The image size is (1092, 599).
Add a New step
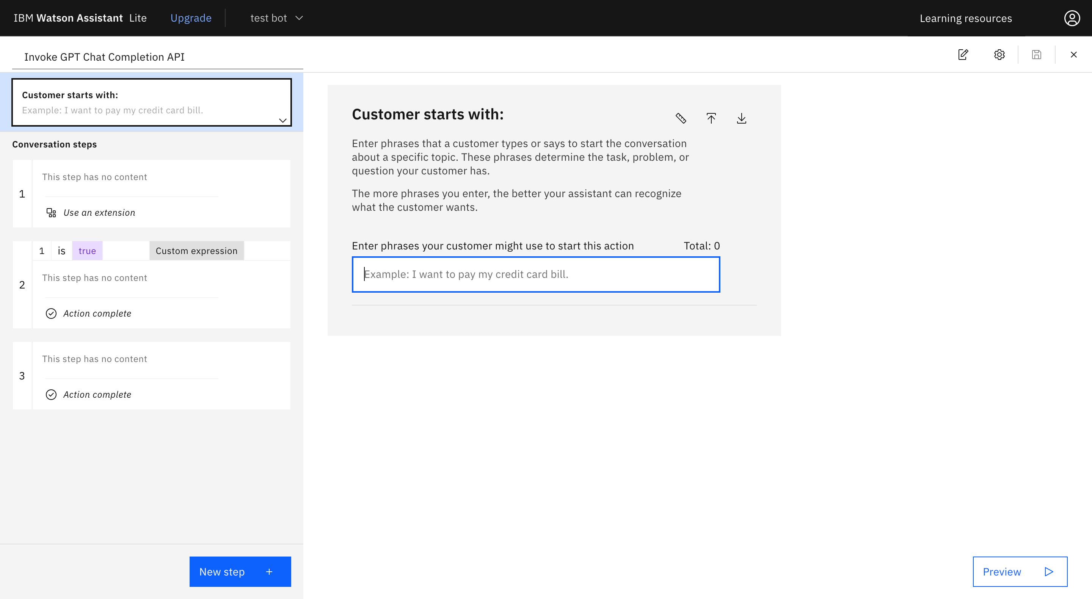click(240, 571)
